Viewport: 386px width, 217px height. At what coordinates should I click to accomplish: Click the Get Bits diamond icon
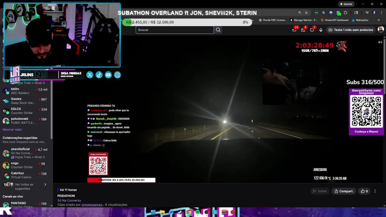321,30
